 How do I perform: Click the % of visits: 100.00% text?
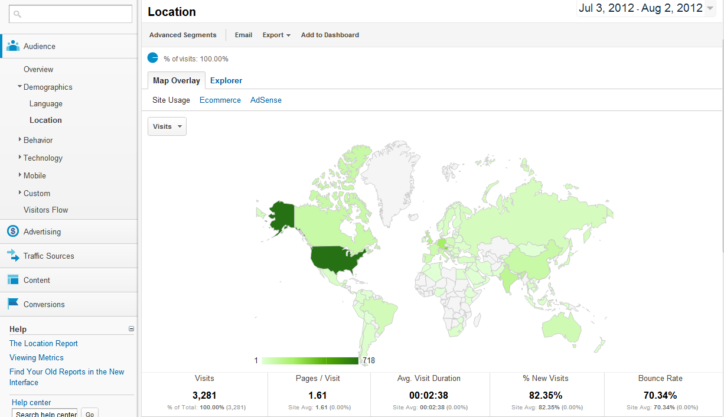pos(196,59)
